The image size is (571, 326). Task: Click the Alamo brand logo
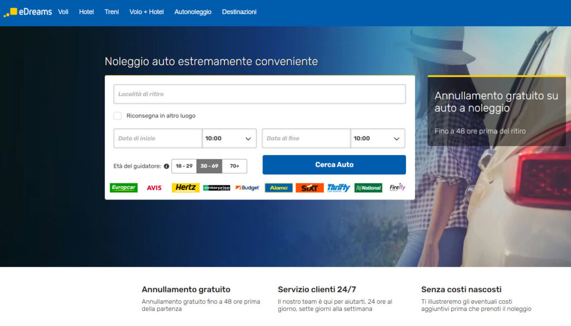pos(278,188)
